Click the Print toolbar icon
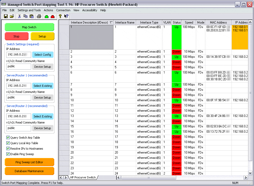Screen dimensions: 254x186 [39, 16]
